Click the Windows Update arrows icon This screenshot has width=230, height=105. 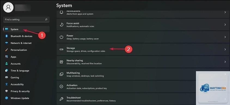point(7,98)
